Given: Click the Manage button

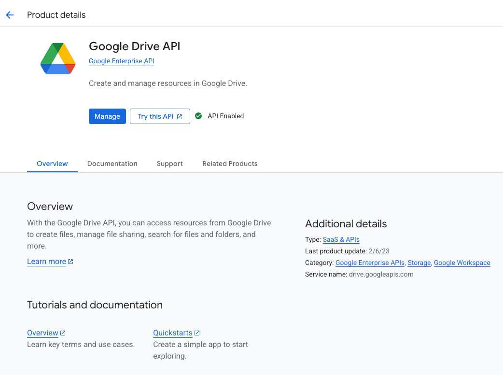Looking at the screenshot, I should click(x=108, y=116).
